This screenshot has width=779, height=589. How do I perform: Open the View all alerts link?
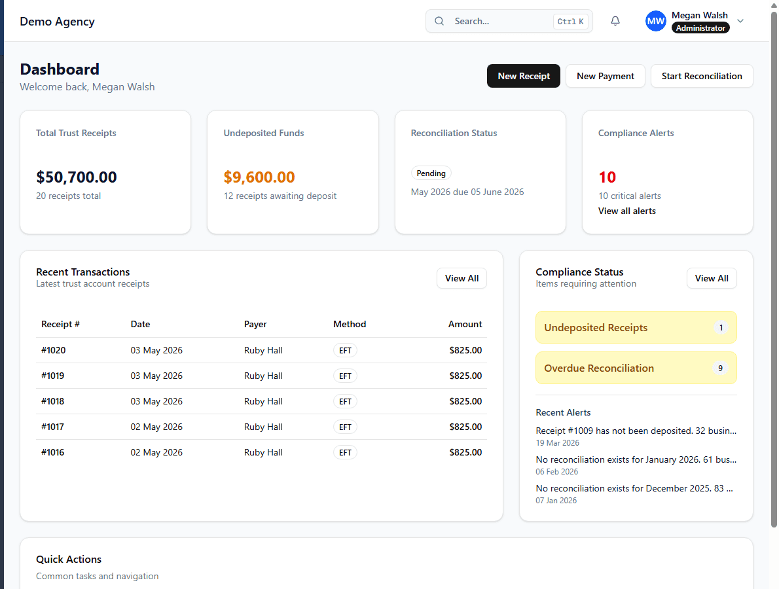click(626, 211)
